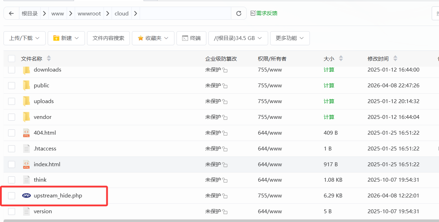Select all files with header checkbox
Viewport: 439px width, 222px height.
coord(12,59)
